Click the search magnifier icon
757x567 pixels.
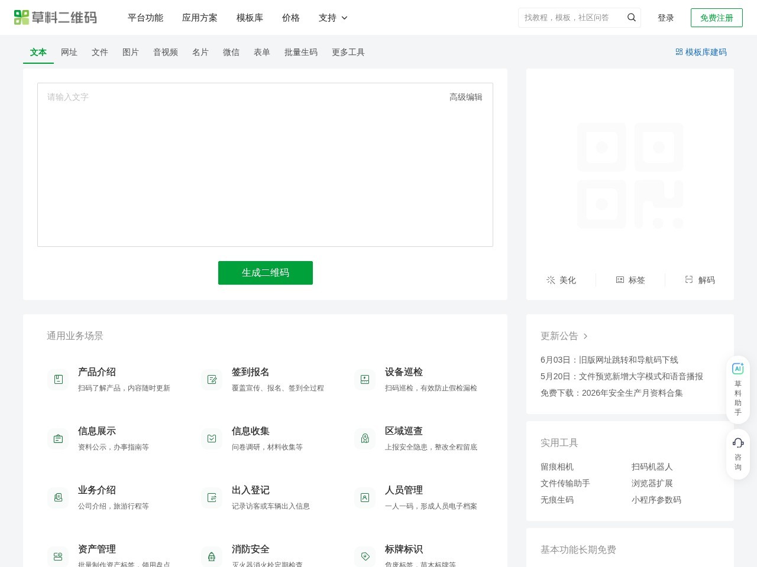pyautogui.click(x=632, y=18)
